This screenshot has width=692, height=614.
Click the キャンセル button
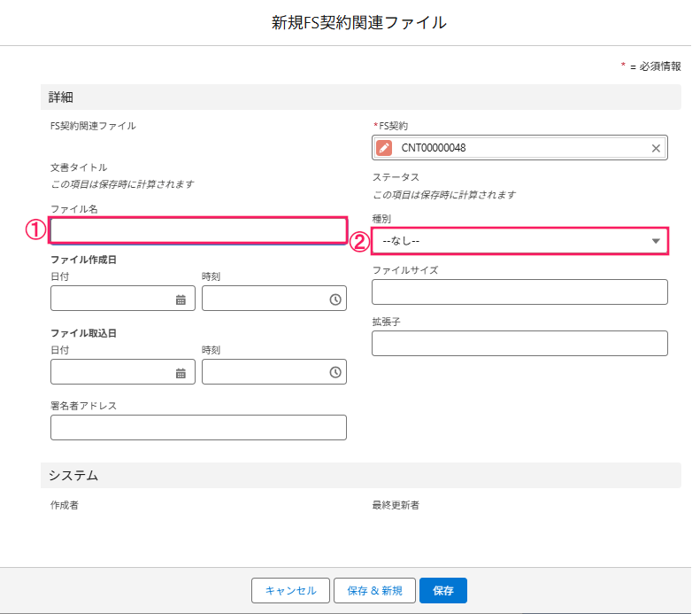coord(290,591)
